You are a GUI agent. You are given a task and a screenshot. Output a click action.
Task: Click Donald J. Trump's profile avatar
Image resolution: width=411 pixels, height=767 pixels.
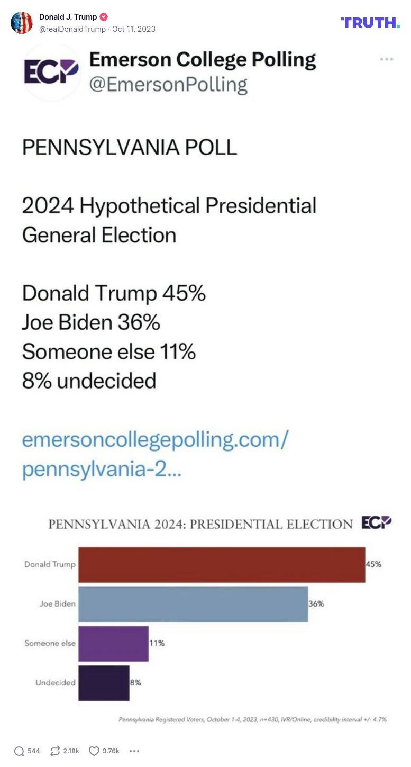click(x=22, y=23)
